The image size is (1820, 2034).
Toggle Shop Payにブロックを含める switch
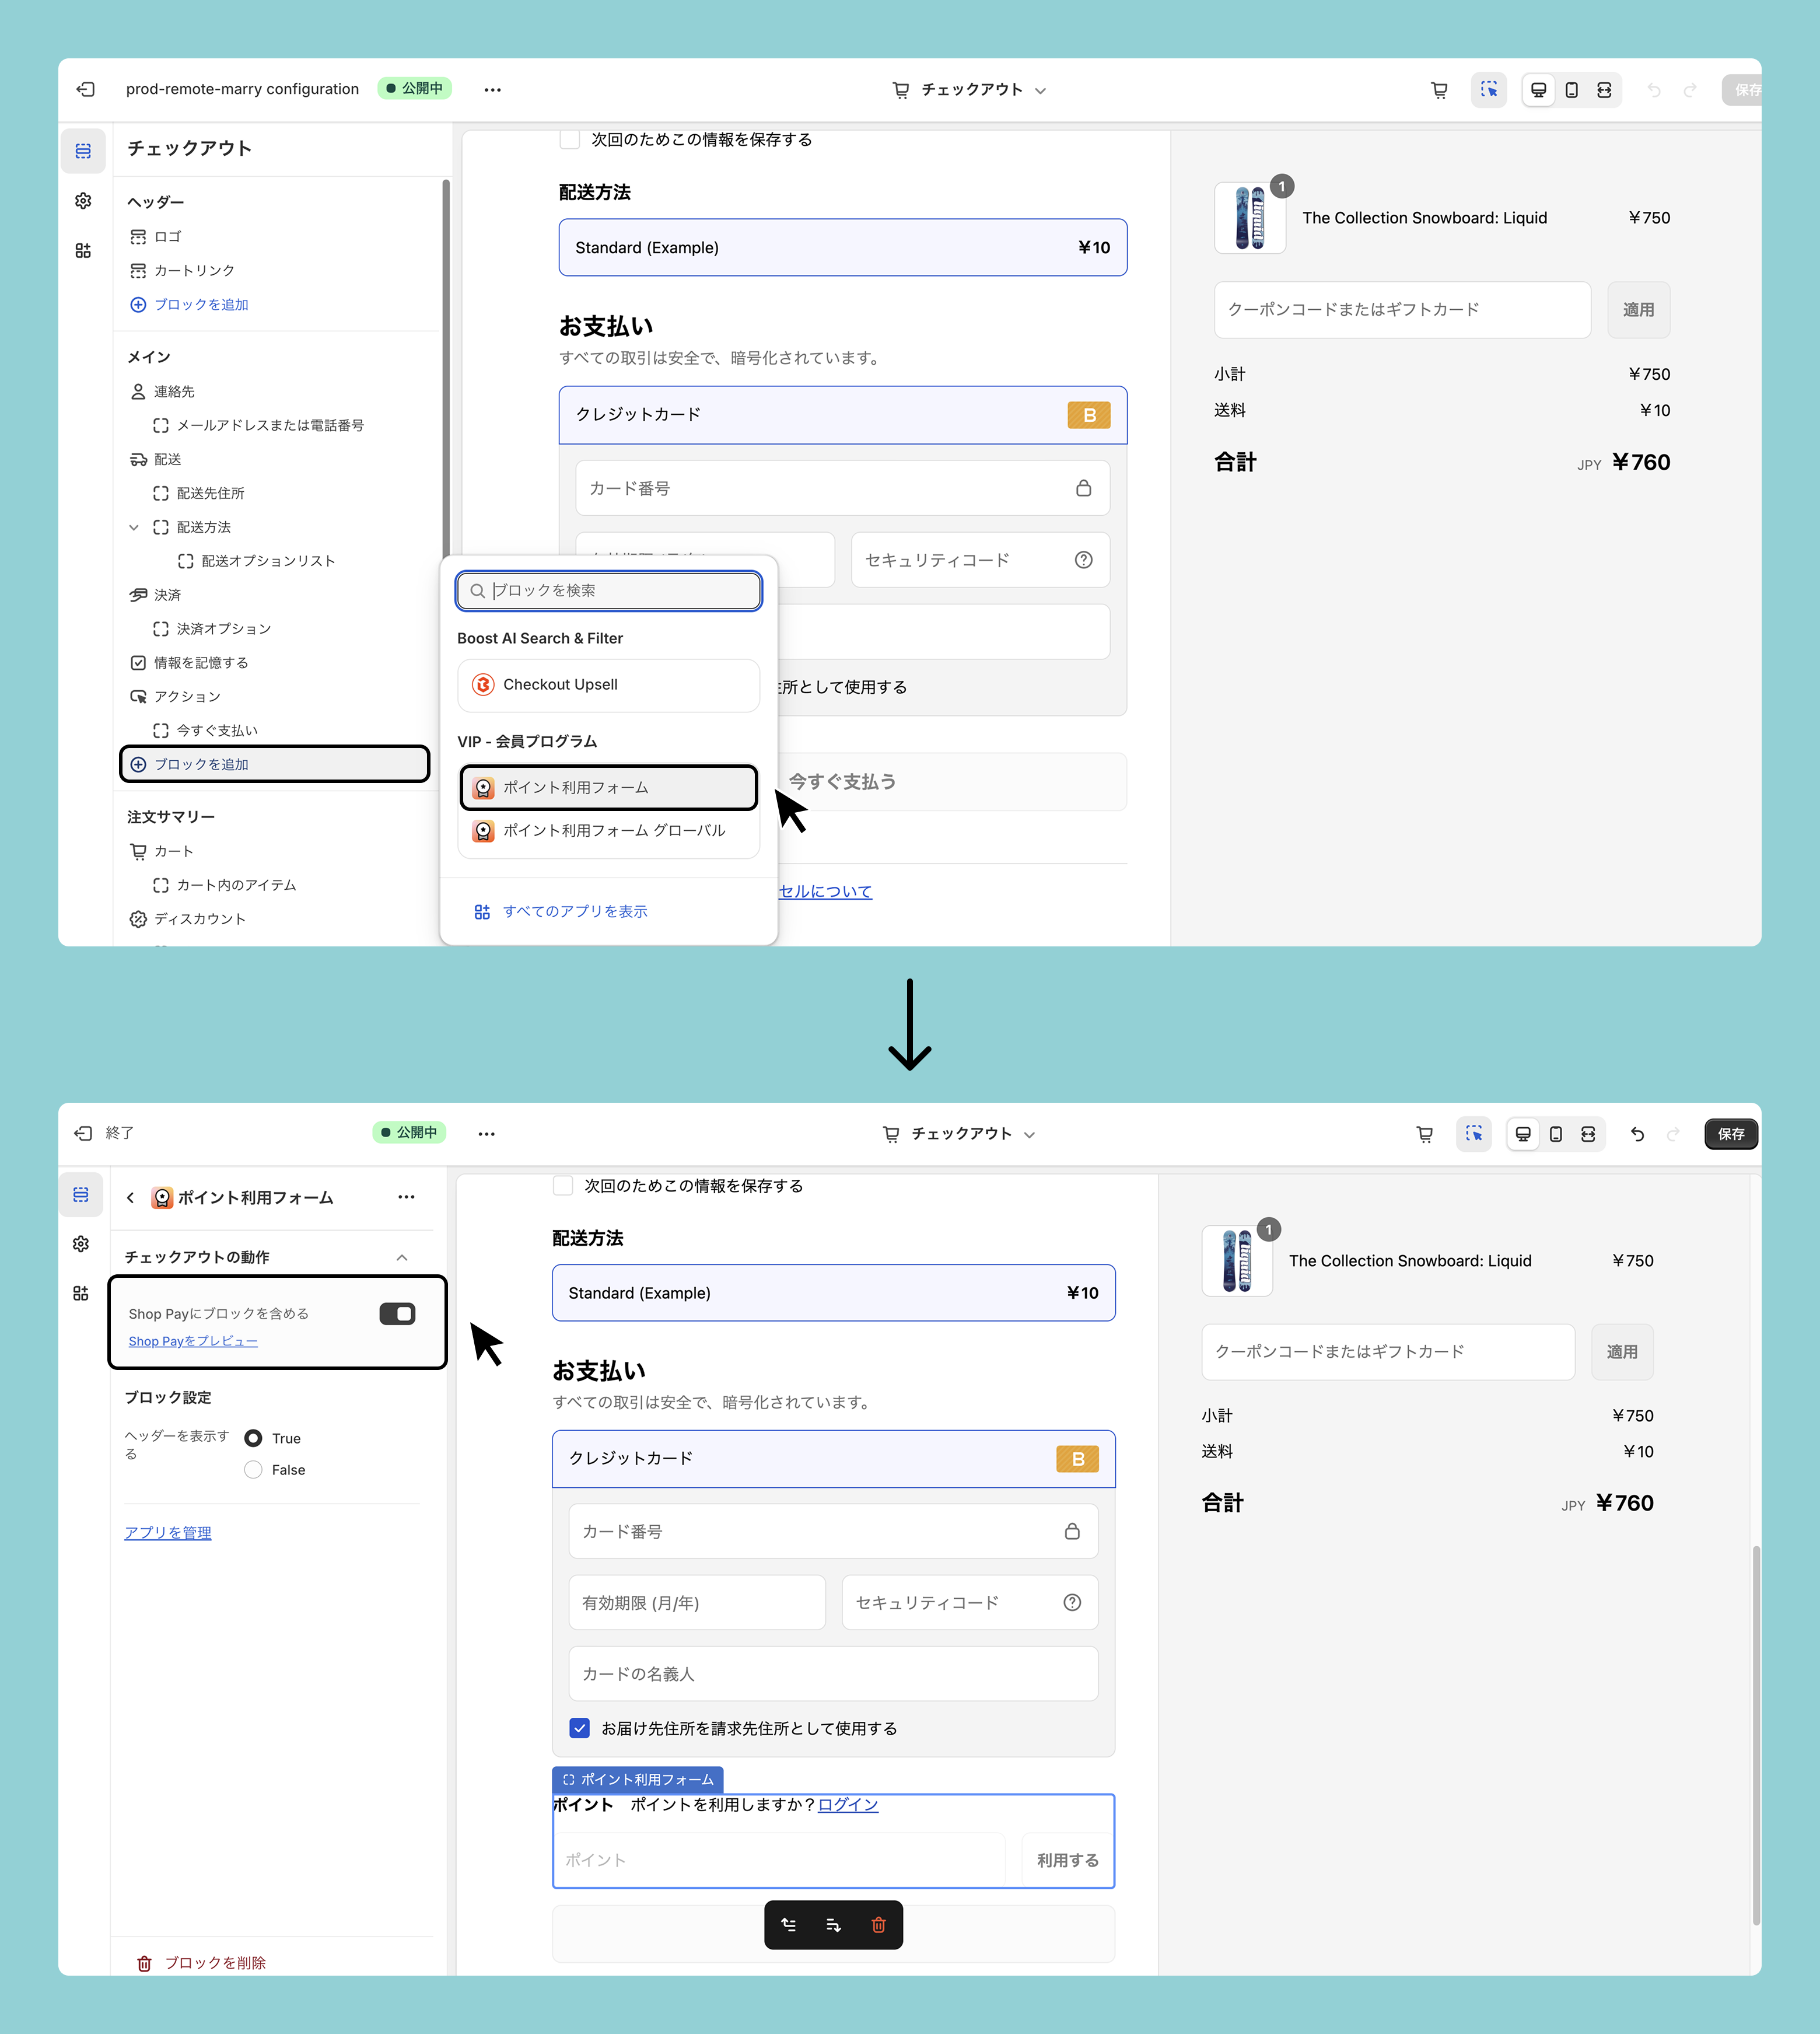(397, 1314)
